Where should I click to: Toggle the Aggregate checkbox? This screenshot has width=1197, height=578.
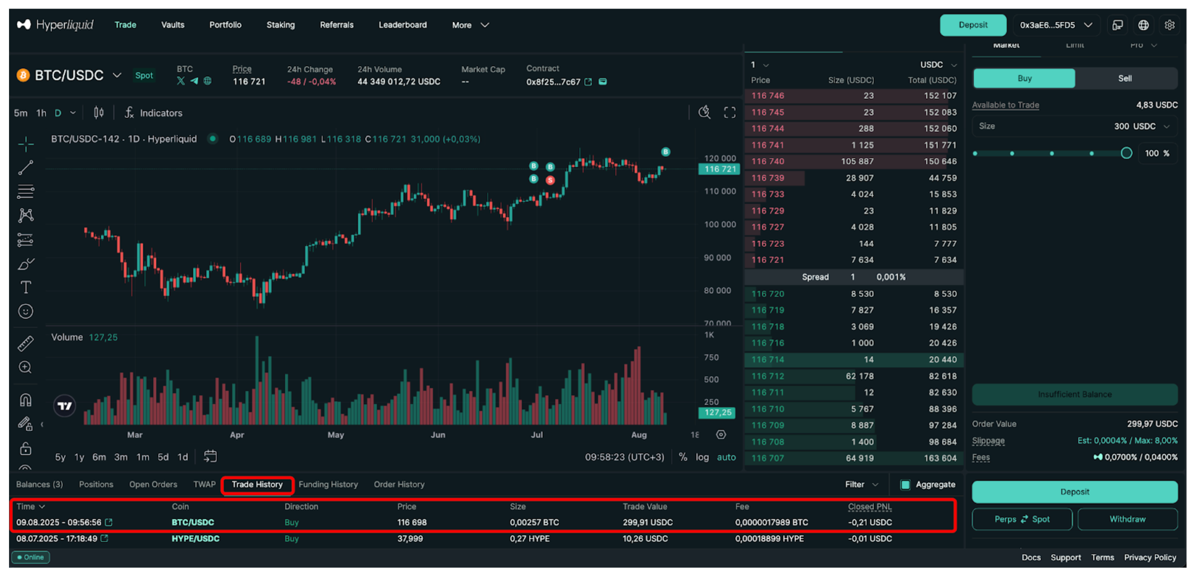906,485
